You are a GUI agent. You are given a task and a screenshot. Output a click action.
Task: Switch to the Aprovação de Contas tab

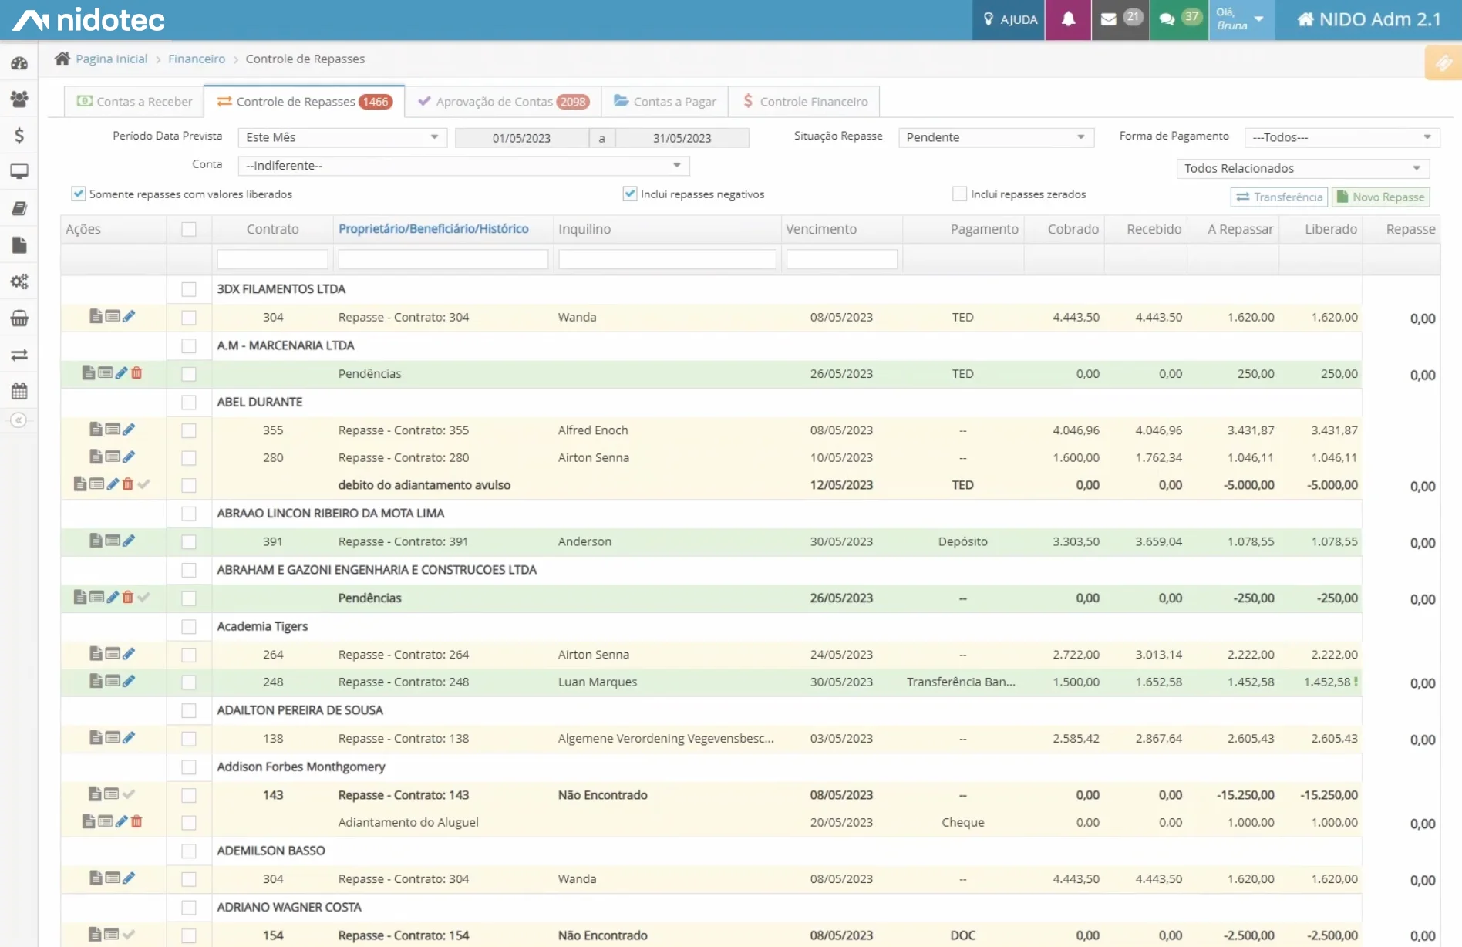[503, 102]
